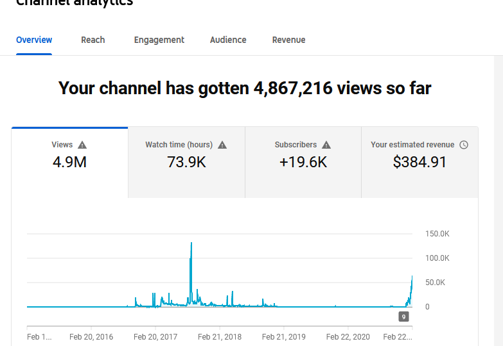Open the Reach tab
Screen dimensions: 503x346
93,40
